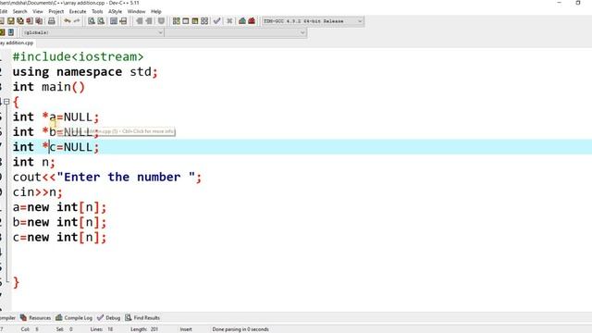Switch to the Compile Log bottom tab
Screen dimensions: 592x333
coord(74,318)
